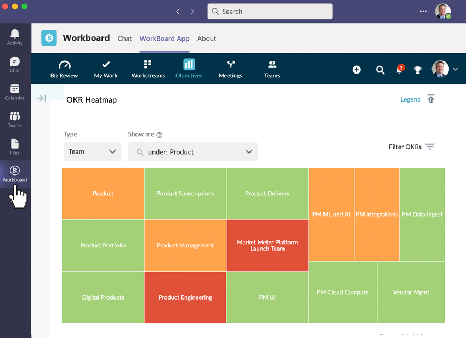Click the OKR Heatmap heading

pyautogui.click(x=92, y=100)
